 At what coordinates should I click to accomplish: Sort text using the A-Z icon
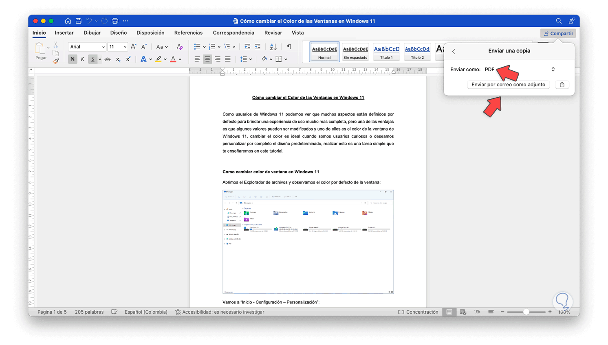click(273, 47)
